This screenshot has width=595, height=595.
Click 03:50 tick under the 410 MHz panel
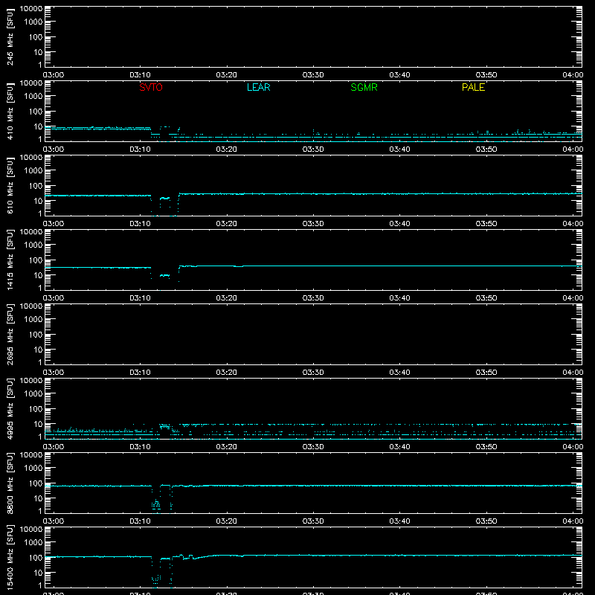pyautogui.click(x=486, y=149)
